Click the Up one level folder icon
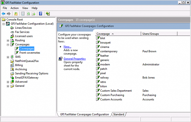The height and width of the screenshot is (122, 191). tap(16, 13)
